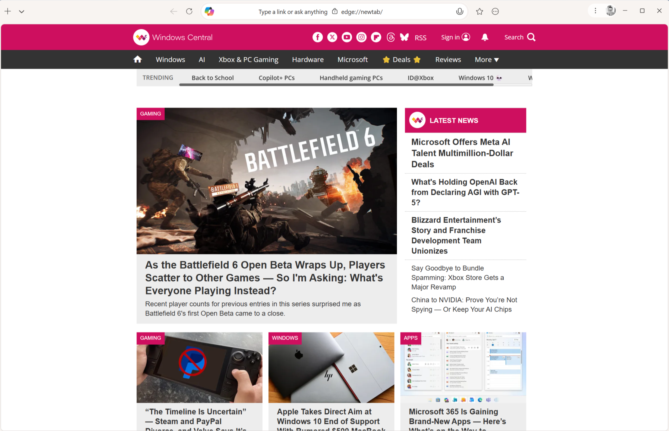The image size is (669, 431).
Task: Activate voice input microphone icon
Action: pyautogui.click(x=459, y=11)
